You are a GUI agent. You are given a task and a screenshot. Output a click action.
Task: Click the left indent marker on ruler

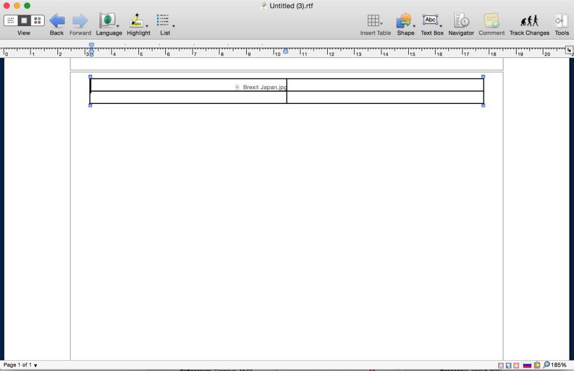coord(91,53)
